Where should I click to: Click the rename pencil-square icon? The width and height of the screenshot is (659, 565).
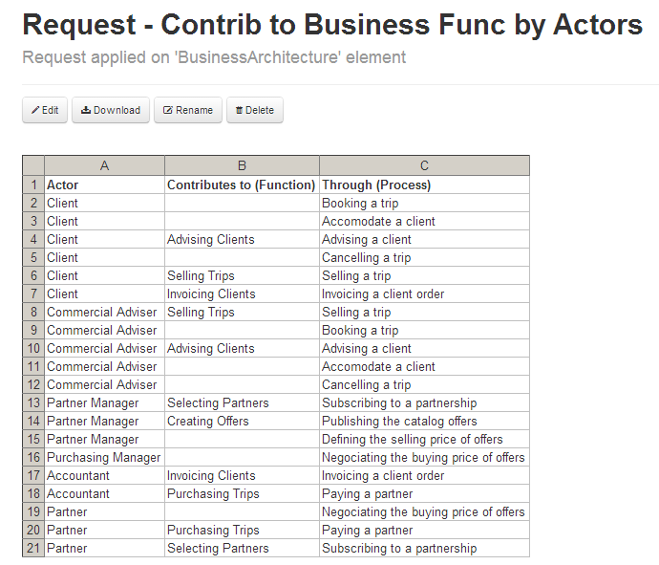168,110
